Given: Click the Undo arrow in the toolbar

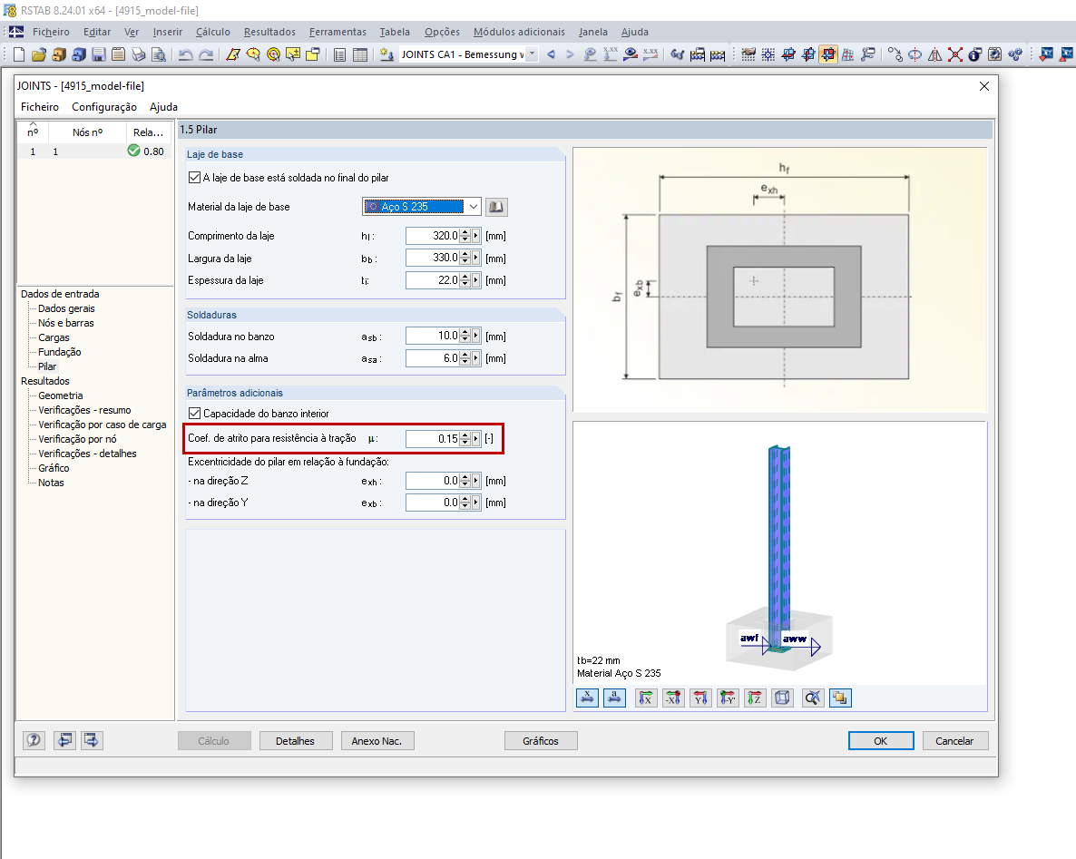Looking at the screenshot, I should point(185,55).
